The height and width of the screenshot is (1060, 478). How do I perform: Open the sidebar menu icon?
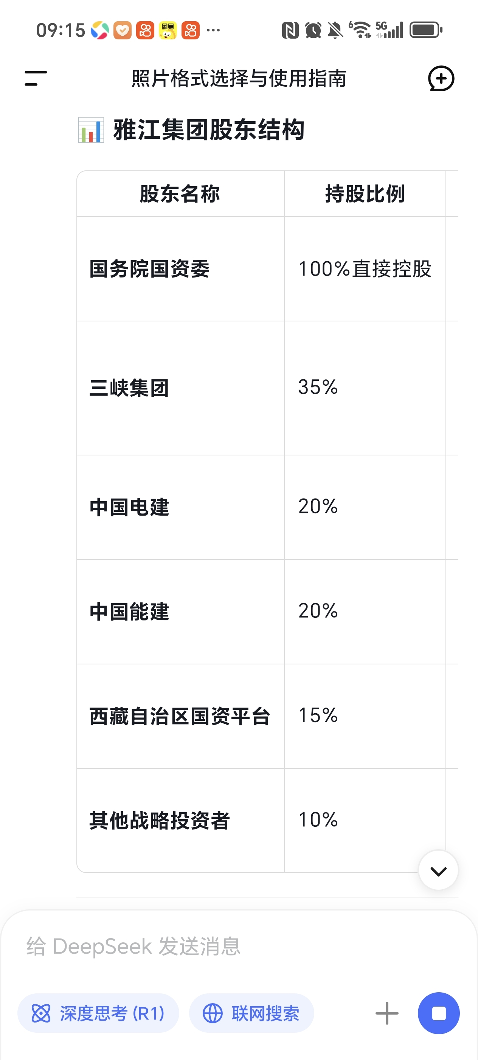click(x=36, y=78)
